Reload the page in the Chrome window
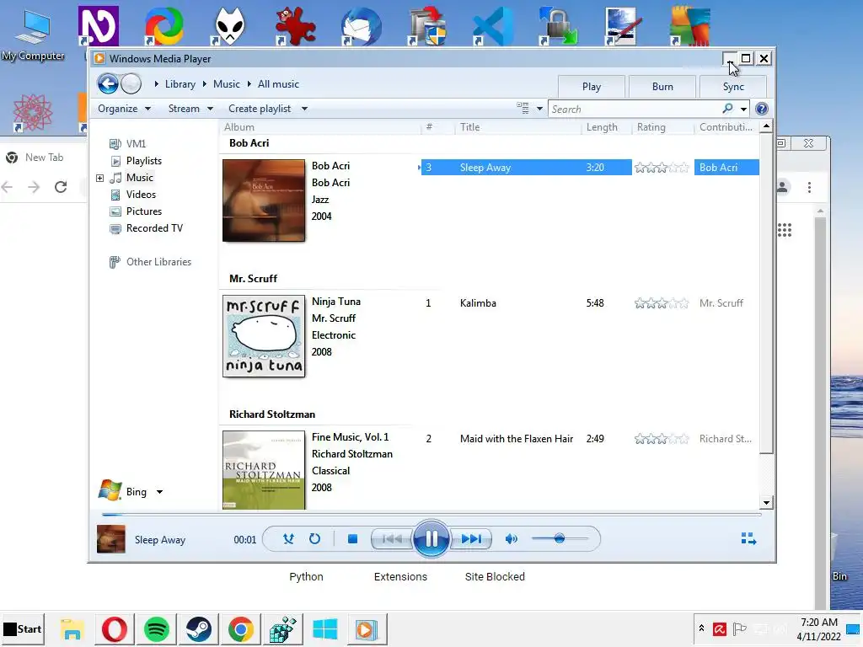Viewport: 863px width, 647px height. click(61, 187)
